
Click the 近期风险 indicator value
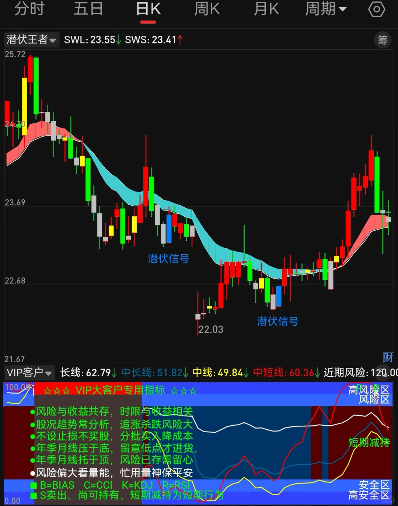point(361,373)
